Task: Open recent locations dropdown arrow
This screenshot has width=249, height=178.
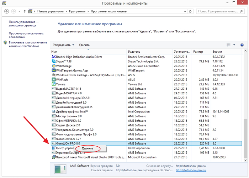Action: click(19, 11)
